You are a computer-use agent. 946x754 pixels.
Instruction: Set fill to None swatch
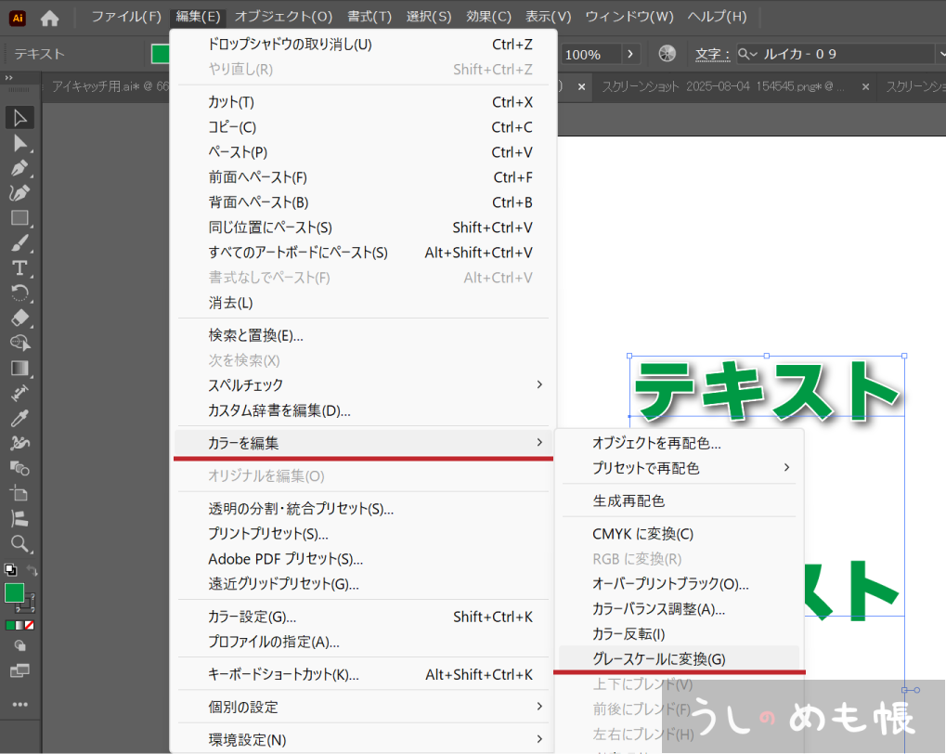coord(30,626)
